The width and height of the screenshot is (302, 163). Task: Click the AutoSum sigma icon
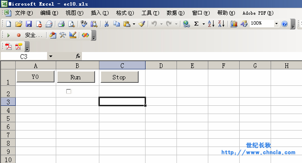pyautogui.click(x=196, y=24)
